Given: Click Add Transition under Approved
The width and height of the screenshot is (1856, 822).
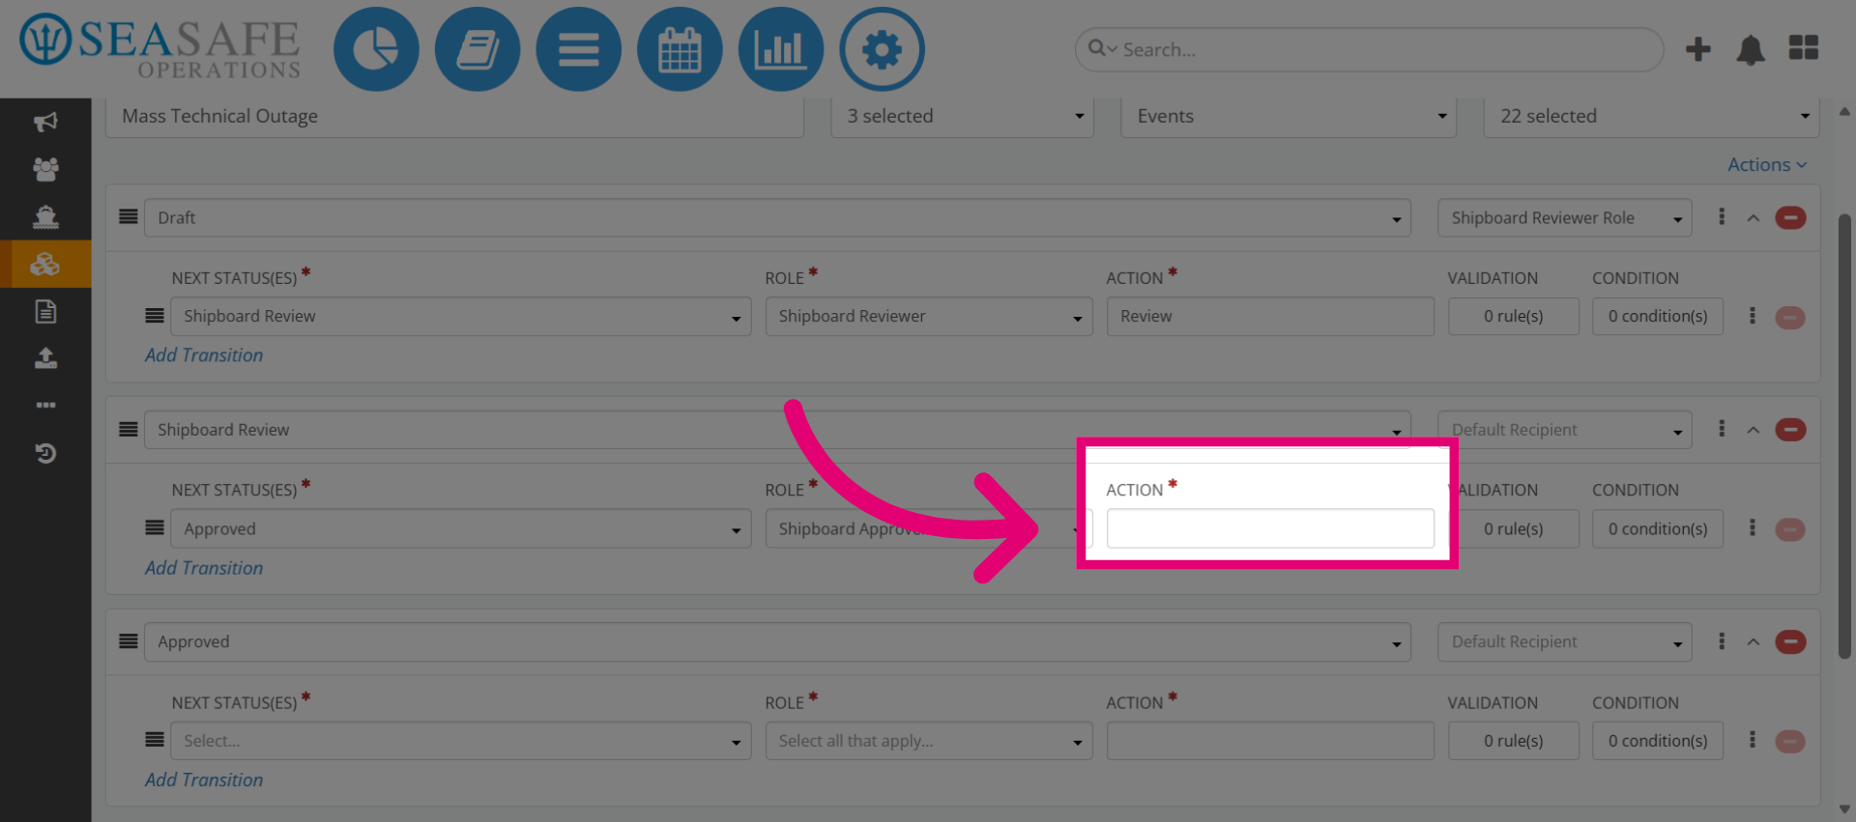Looking at the screenshot, I should tap(204, 780).
